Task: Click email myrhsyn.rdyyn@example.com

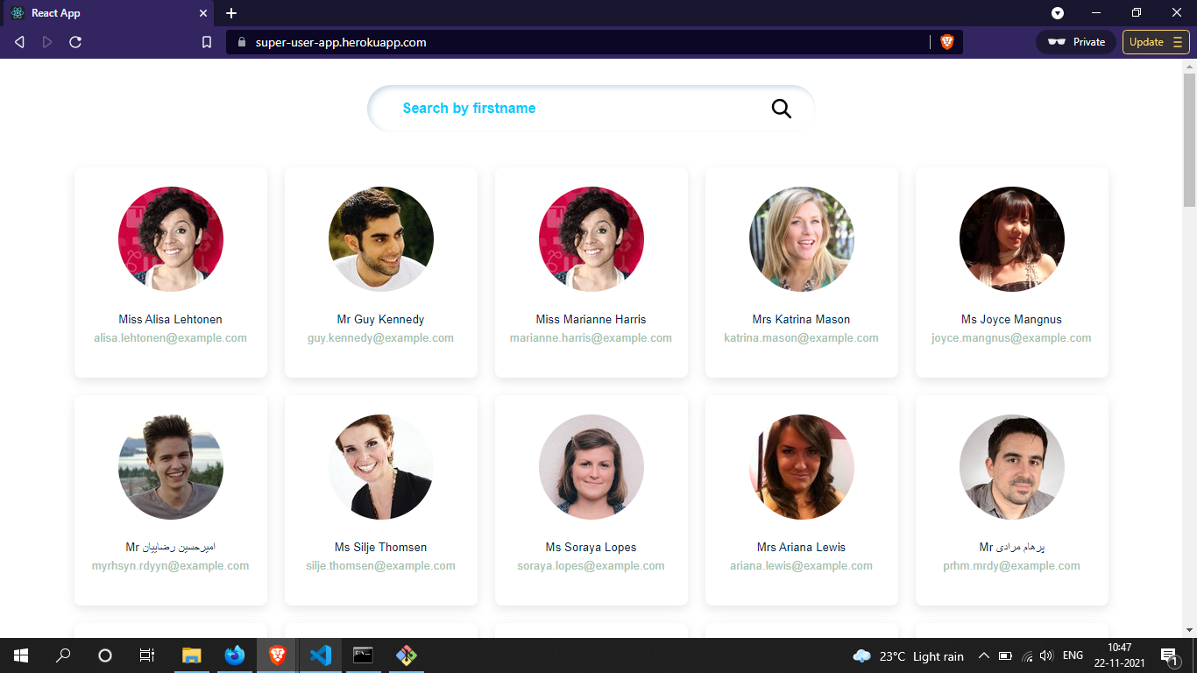Action: point(171,566)
